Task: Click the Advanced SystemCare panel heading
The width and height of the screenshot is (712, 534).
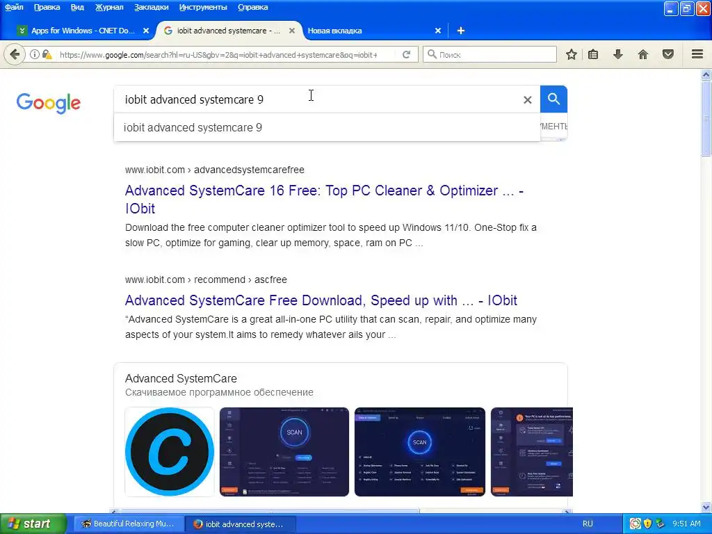Action: (181, 378)
